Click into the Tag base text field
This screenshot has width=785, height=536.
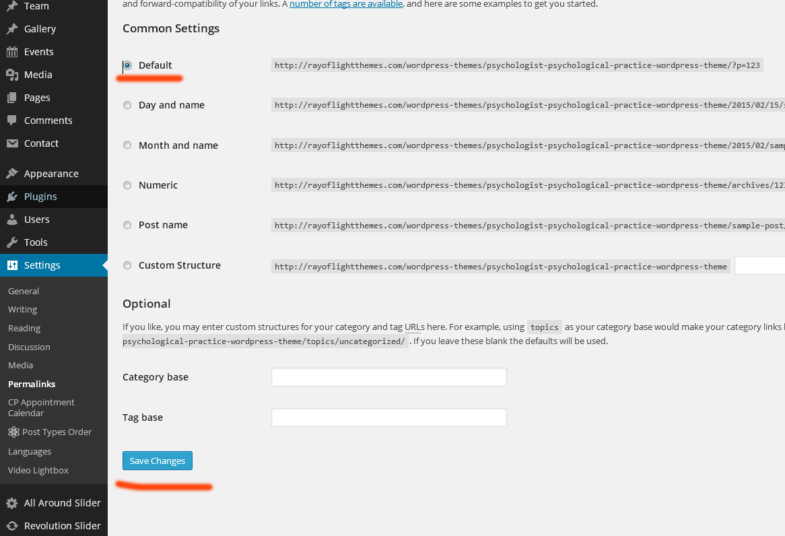pos(388,417)
